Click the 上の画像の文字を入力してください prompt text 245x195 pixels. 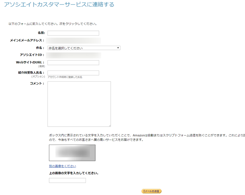pos(74,173)
